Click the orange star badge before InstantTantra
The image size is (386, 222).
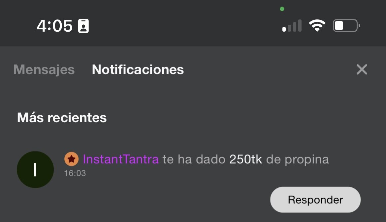[72, 159]
